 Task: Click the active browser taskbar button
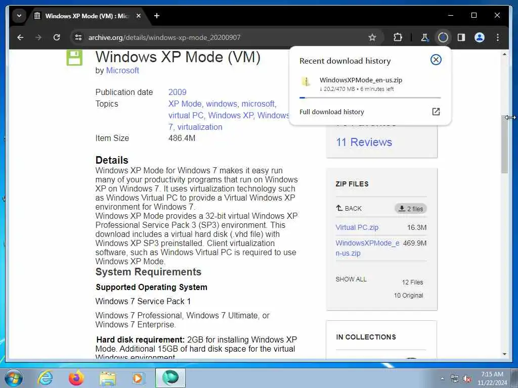170,378
